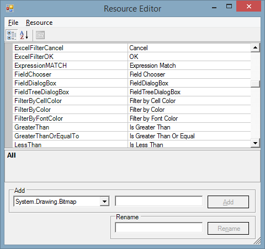Click the Rename button

point(228,229)
